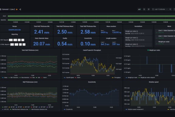Save the dashboard via disk icon
The height and width of the screenshot is (117, 175).
click(x=144, y=9)
